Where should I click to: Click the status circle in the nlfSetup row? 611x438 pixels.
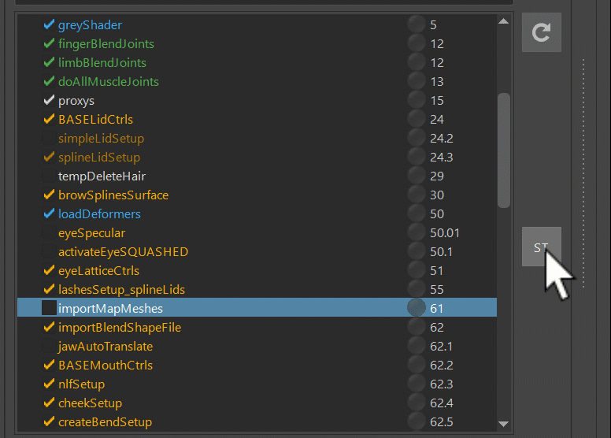point(417,384)
